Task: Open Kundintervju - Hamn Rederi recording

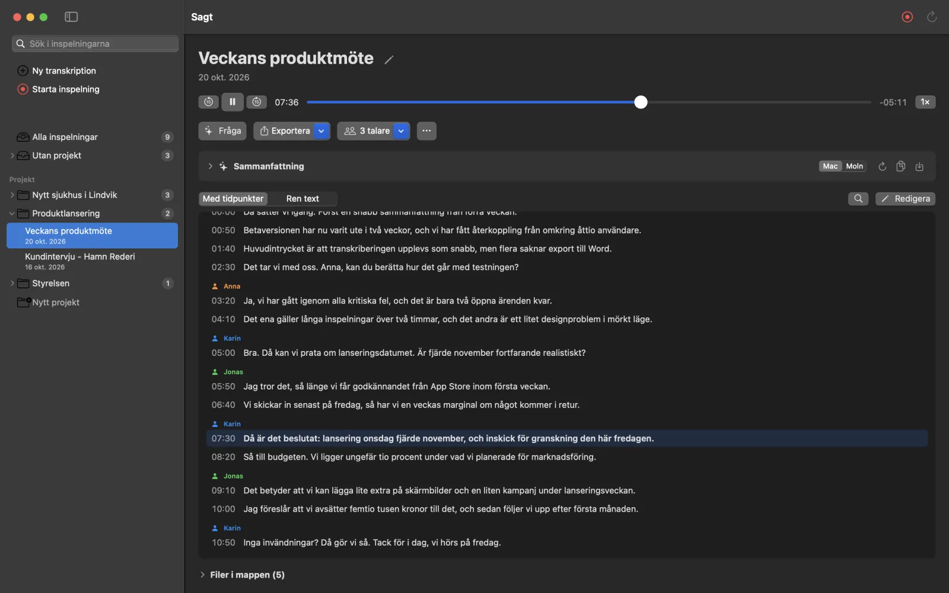Action: pos(92,262)
